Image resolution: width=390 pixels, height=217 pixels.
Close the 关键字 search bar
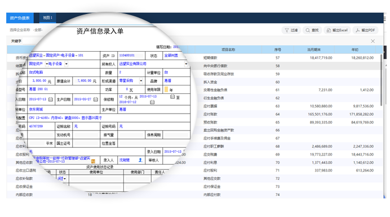point(373,41)
